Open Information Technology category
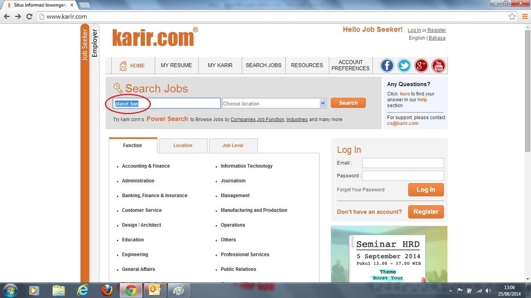 click(246, 166)
